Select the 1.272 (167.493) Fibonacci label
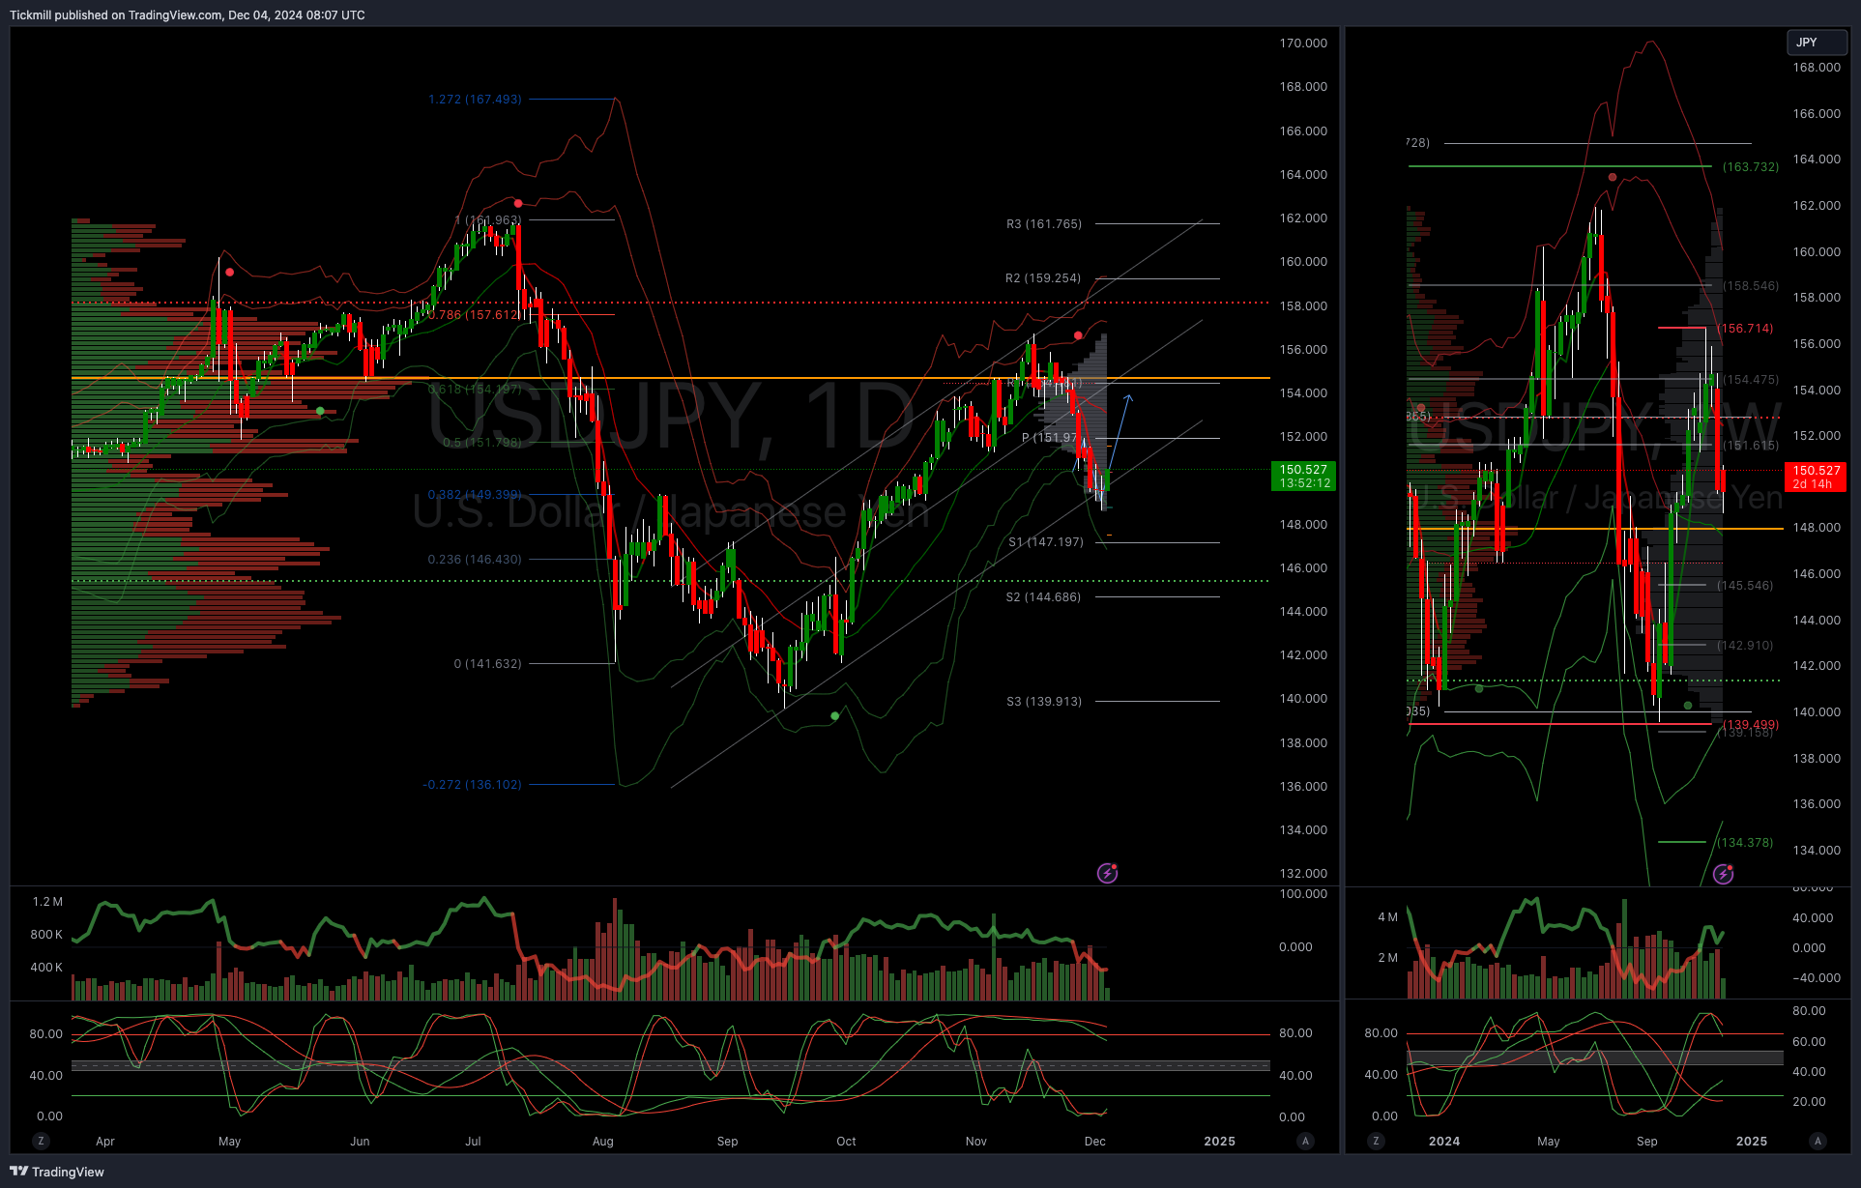 click(475, 99)
